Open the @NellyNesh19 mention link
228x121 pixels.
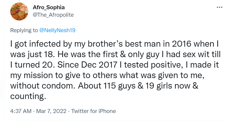coord(57,30)
